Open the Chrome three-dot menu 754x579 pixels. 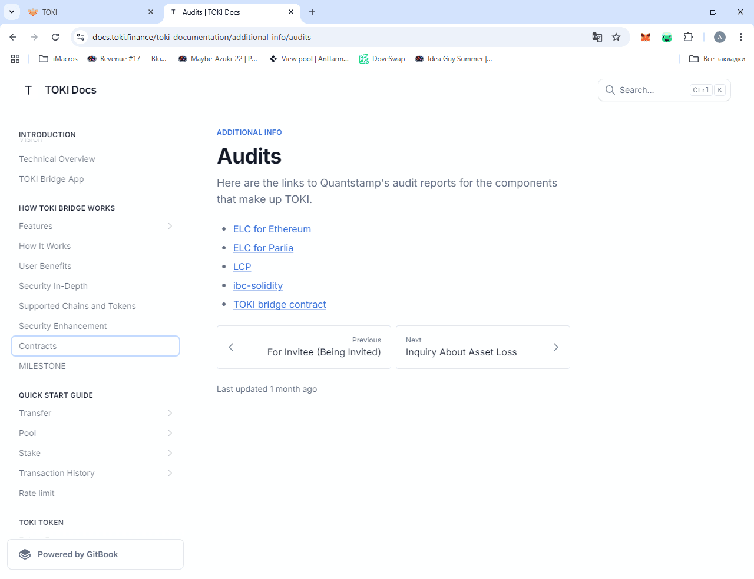tap(741, 37)
